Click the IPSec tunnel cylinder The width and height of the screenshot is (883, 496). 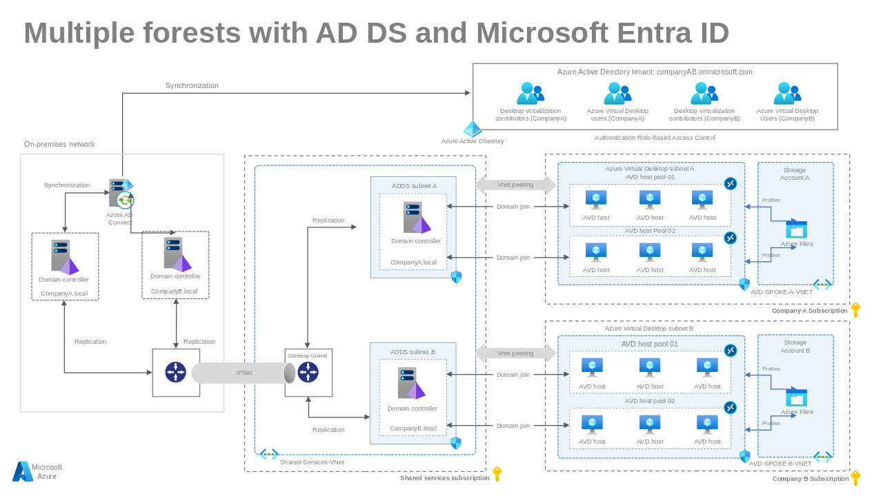click(244, 373)
